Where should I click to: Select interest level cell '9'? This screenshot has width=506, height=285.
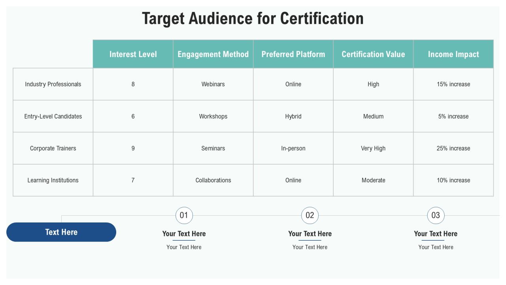coord(133,148)
